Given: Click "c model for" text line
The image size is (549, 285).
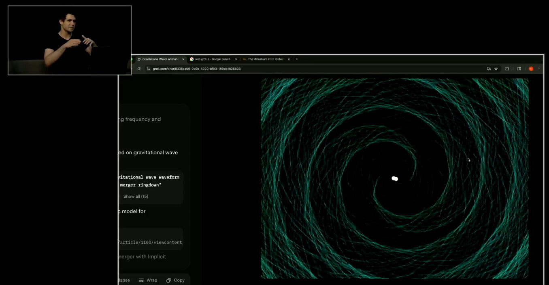Looking at the screenshot, I should 132,211.
